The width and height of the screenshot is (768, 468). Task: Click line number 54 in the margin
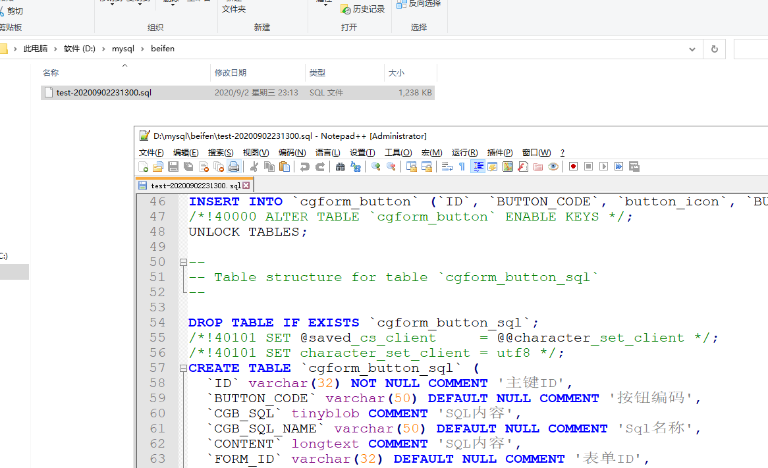tap(157, 323)
